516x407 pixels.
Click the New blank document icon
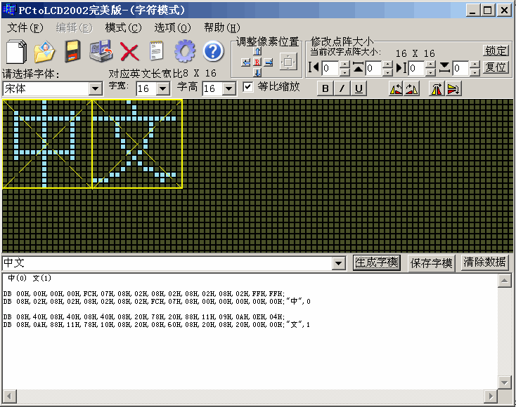(x=16, y=51)
